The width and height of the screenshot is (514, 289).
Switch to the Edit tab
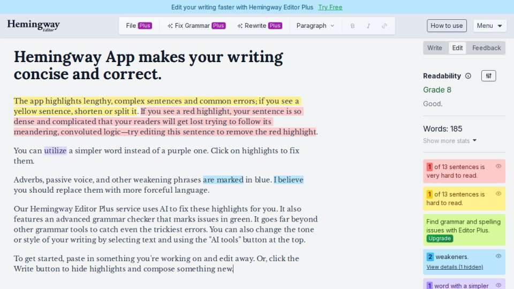click(457, 48)
